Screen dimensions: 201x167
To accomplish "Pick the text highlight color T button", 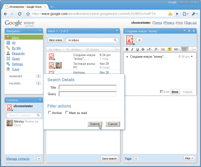I will (x=170, y=49).
